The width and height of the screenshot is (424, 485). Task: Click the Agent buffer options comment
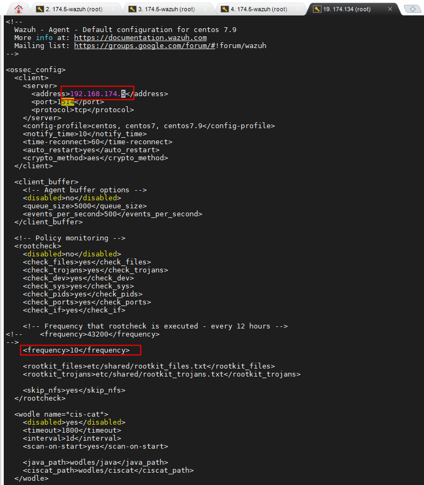click(85, 190)
